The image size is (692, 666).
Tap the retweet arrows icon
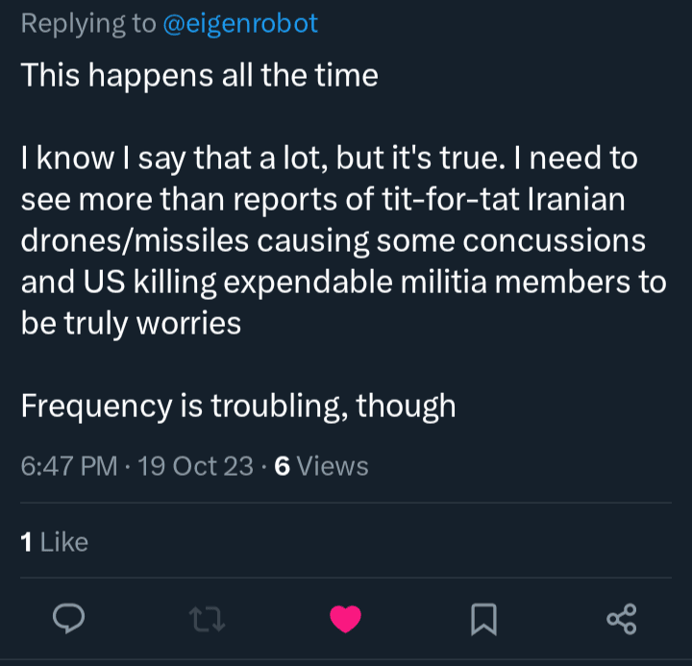click(x=208, y=619)
